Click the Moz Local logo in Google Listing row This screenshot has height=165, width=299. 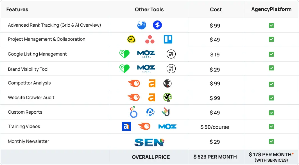point(146,54)
